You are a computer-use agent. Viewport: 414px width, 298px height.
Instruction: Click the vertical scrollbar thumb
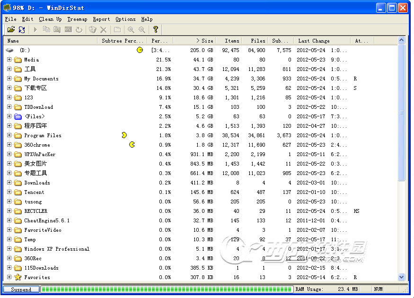[401, 113]
